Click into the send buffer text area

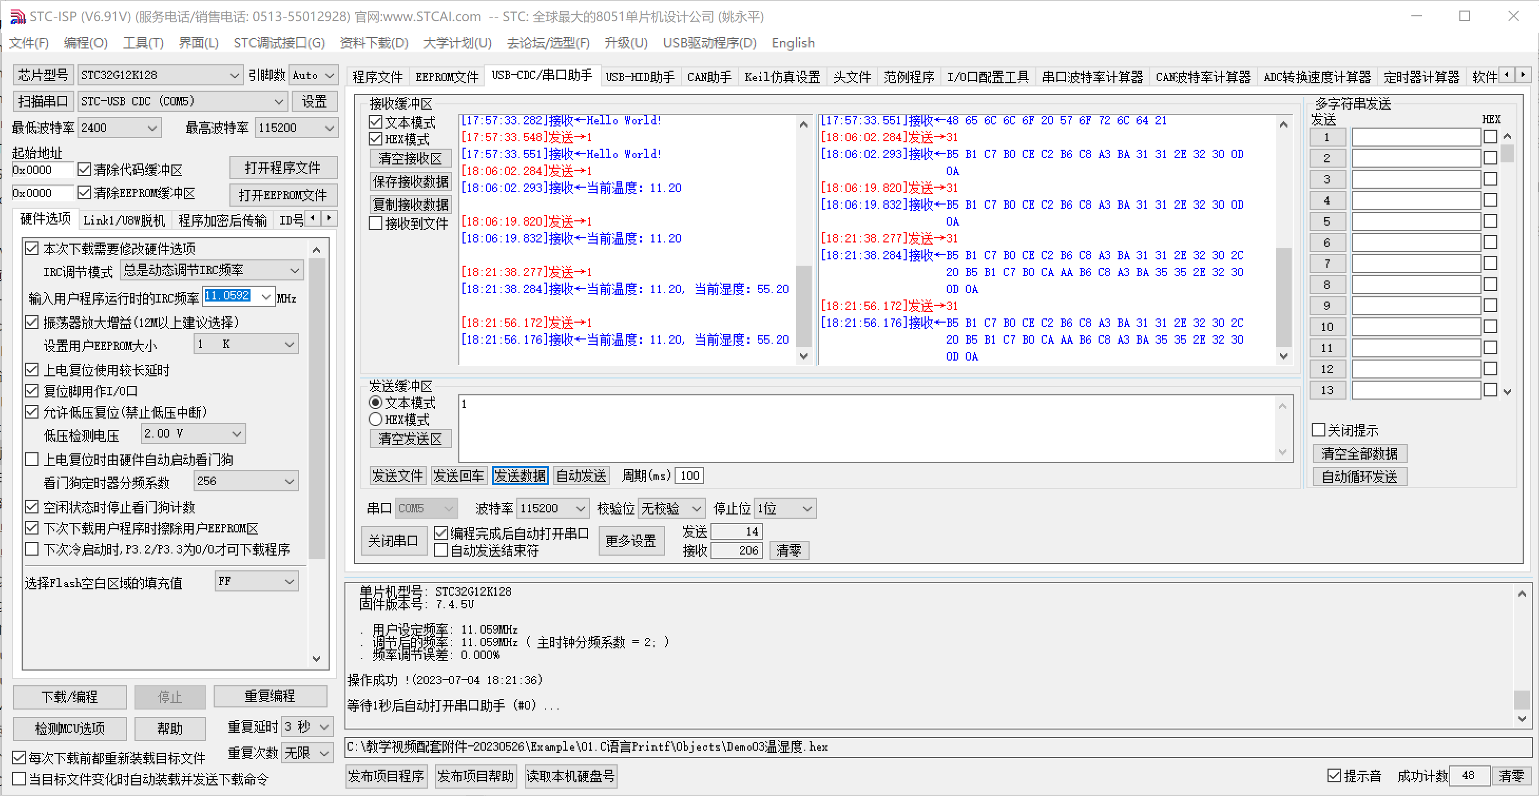click(867, 429)
